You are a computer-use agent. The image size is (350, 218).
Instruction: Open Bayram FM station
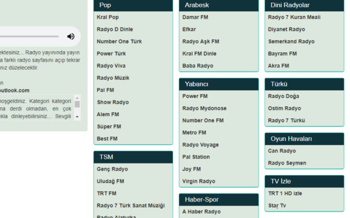282,53
